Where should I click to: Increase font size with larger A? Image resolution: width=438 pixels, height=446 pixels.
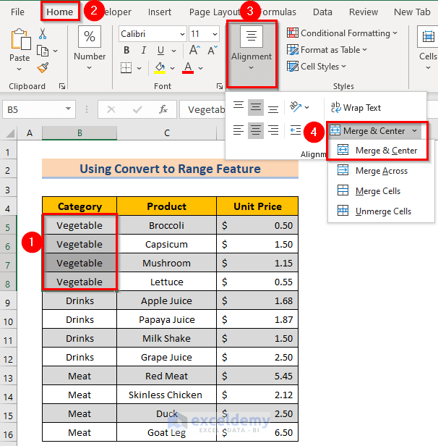pyautogui.click(x=194, y=50)
